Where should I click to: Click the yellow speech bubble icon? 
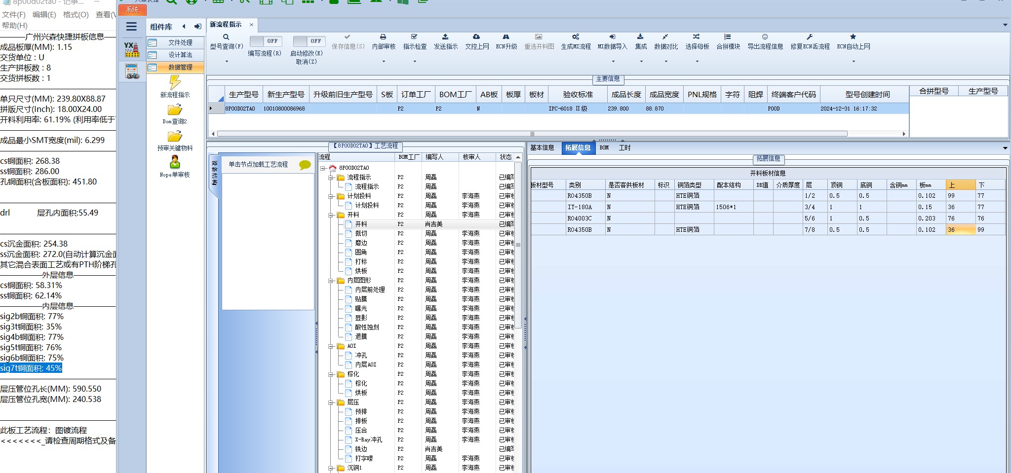305,165
